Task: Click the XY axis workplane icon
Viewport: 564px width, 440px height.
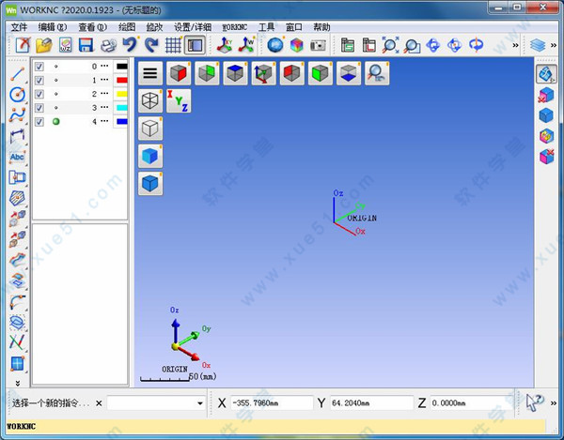Action: [225, 45]
